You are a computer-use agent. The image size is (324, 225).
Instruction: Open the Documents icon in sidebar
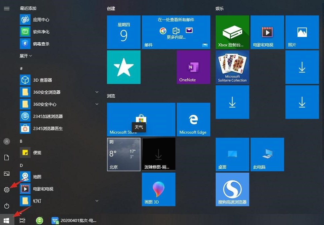(x=7, y=157)
